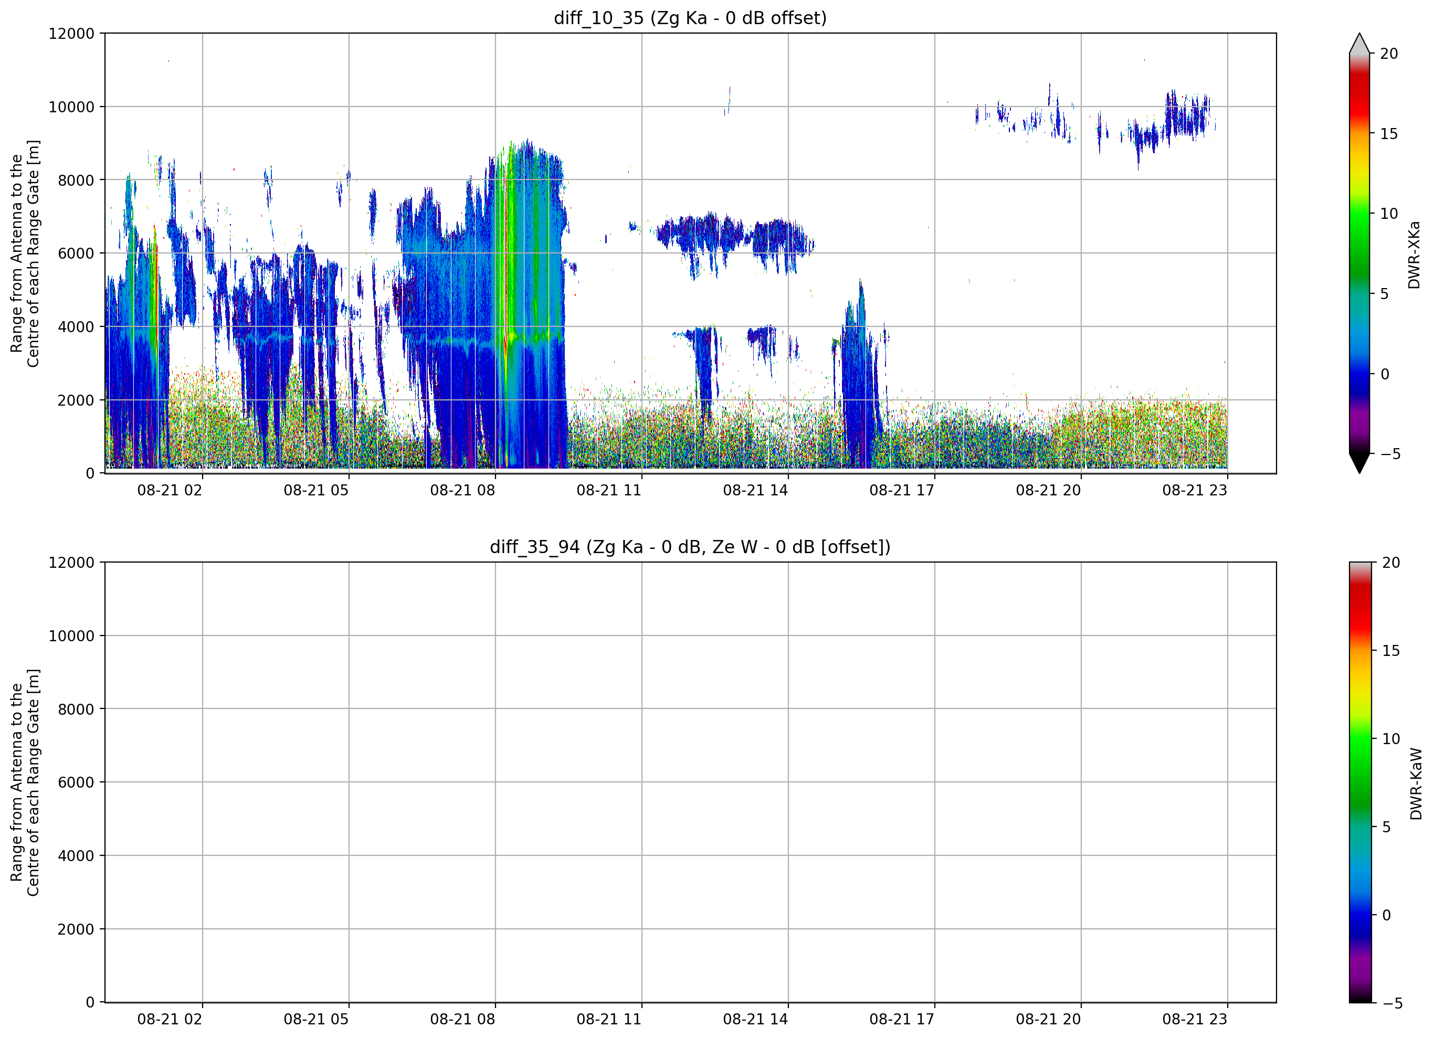
Task: Click the "08-21 02" label under the diff_10_35 plot
Action: (170, 490)
